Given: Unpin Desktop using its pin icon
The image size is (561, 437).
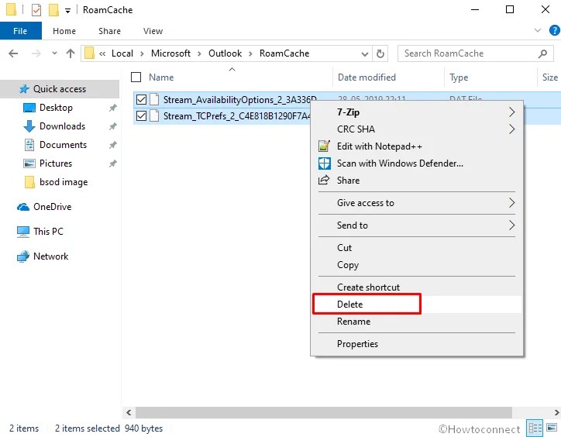Looking at the screenshot, I should 112,108.
